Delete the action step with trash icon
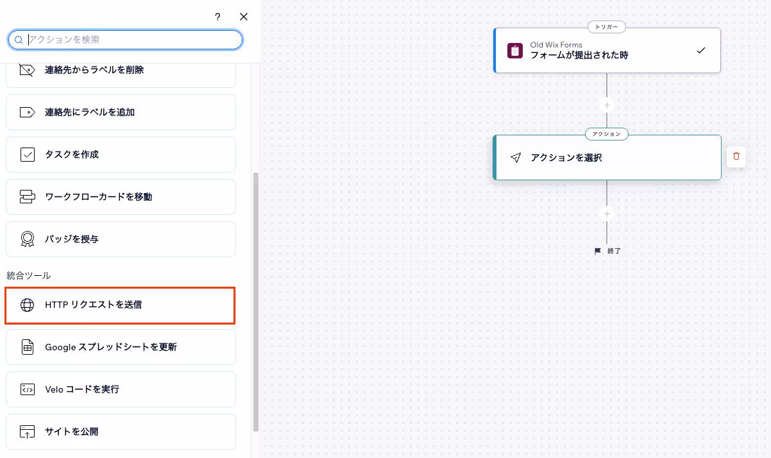Viewport: 771px width, 458px height. (x=736, y=157)
